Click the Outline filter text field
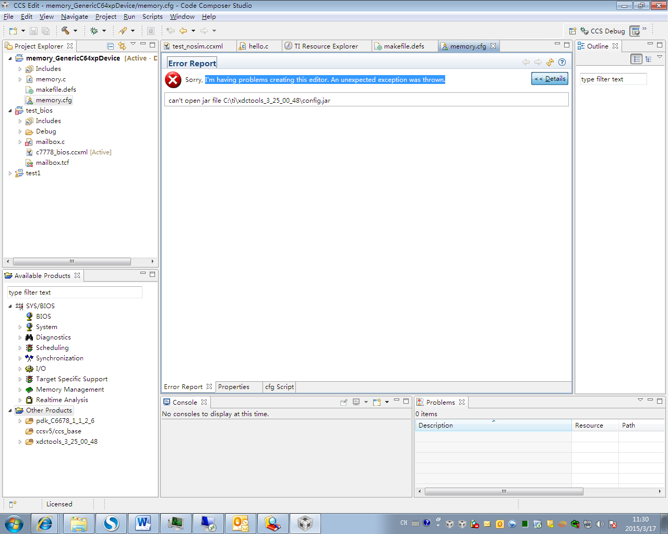Image resolution: width=668 pixels, height=534 pixels. click(613, 79)
